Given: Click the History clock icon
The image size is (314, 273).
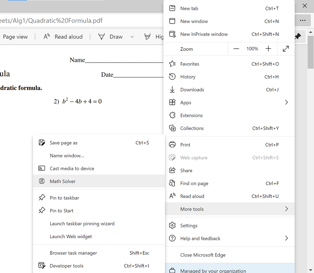Looking at the screenshot, I should click(172, 77).
